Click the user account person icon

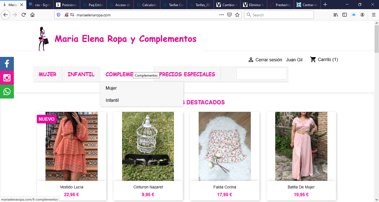pyautogui.click(x=251, y=60)
